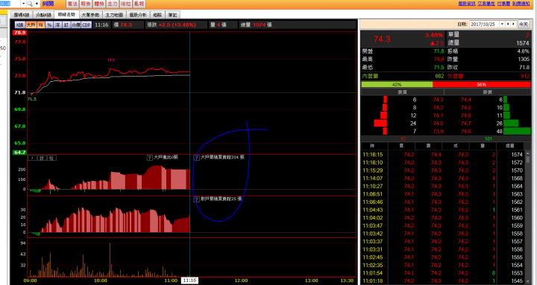Open the stock code dropdown arrow
537x285 pixels.
pyautogui.click(x=24, y=4)
